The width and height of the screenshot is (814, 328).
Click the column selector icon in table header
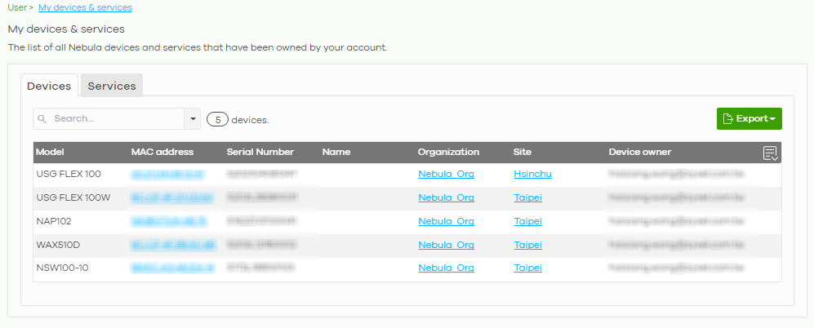coord(770,153)
